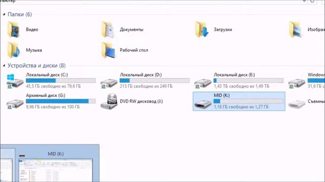Viewport: 325px width, 182px height.
Task: Open the MID (K:) taskbar preview thumbnail
Action: 55,170
